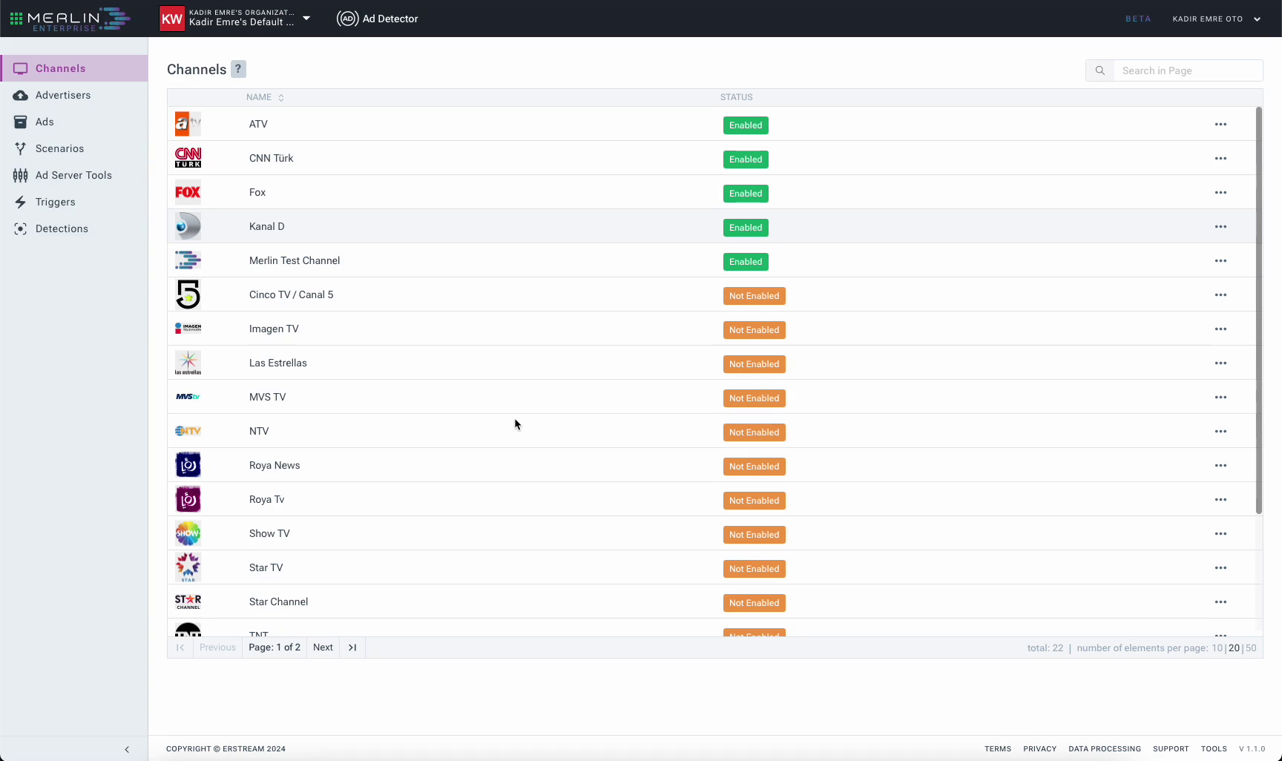Open the Channels help question mark

click(238, 69)
